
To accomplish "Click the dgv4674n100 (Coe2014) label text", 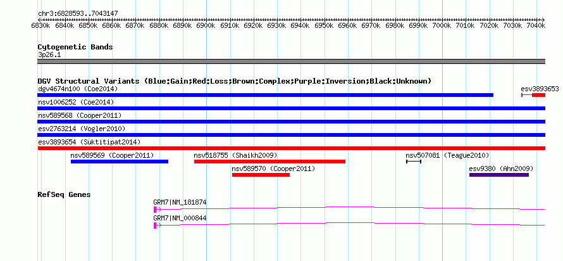I will pos(78,89).
